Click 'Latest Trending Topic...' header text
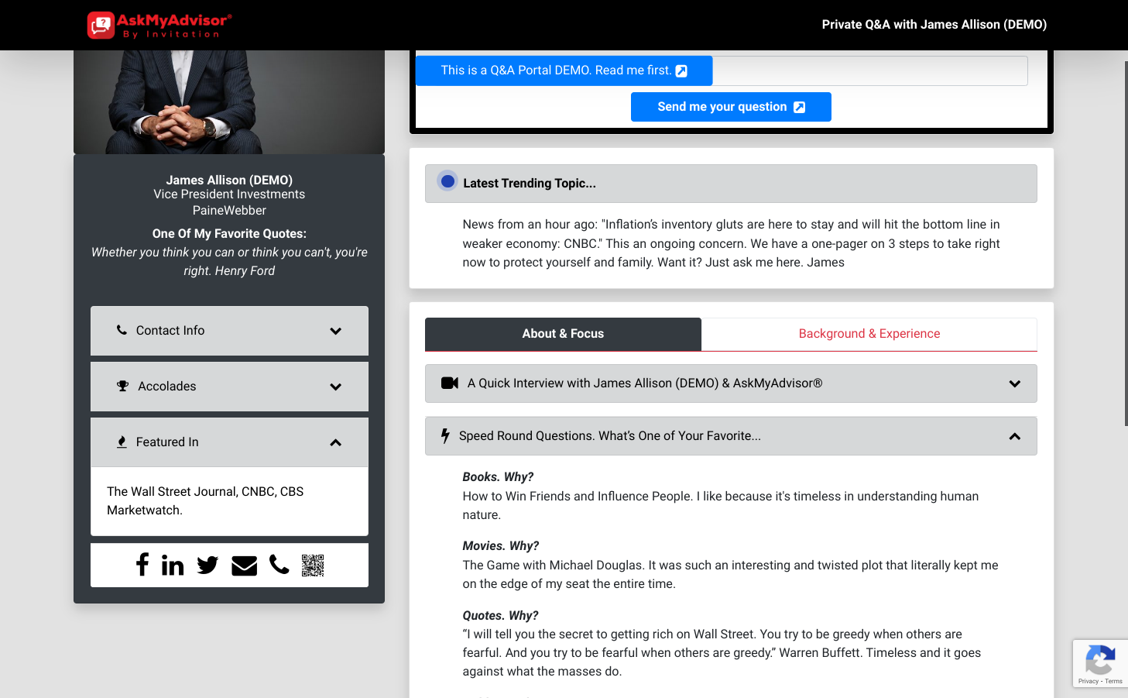1128x698 pixels. click(530, 184)
